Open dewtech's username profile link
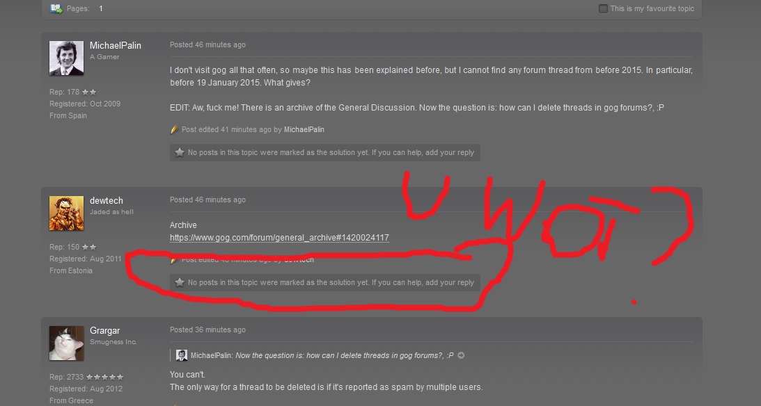 107,201
